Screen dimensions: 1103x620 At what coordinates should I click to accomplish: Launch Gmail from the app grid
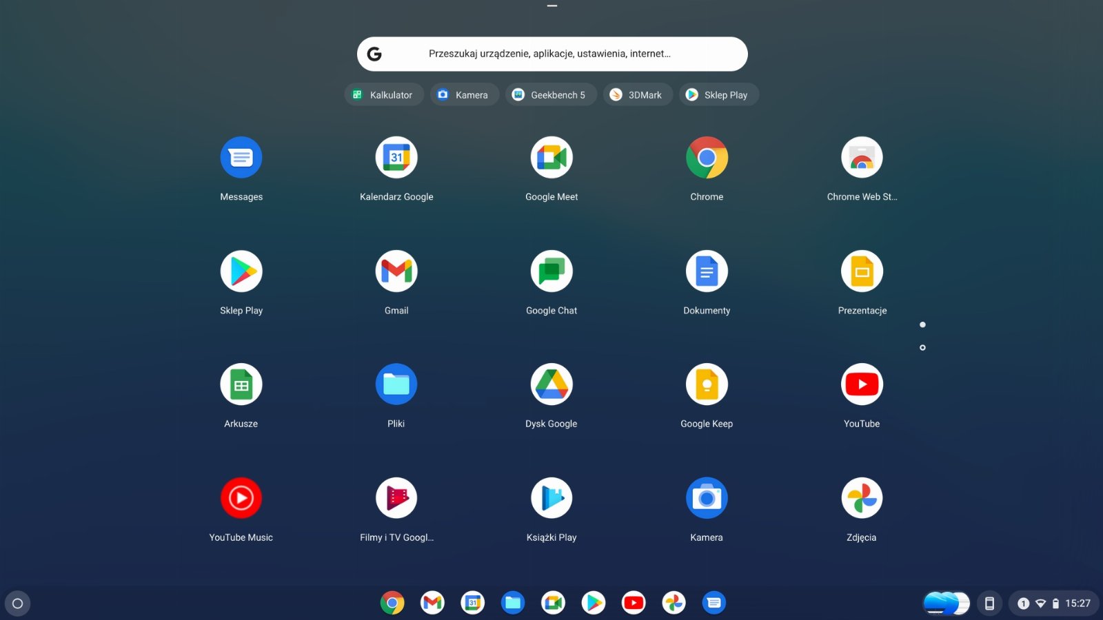point(396,271)
